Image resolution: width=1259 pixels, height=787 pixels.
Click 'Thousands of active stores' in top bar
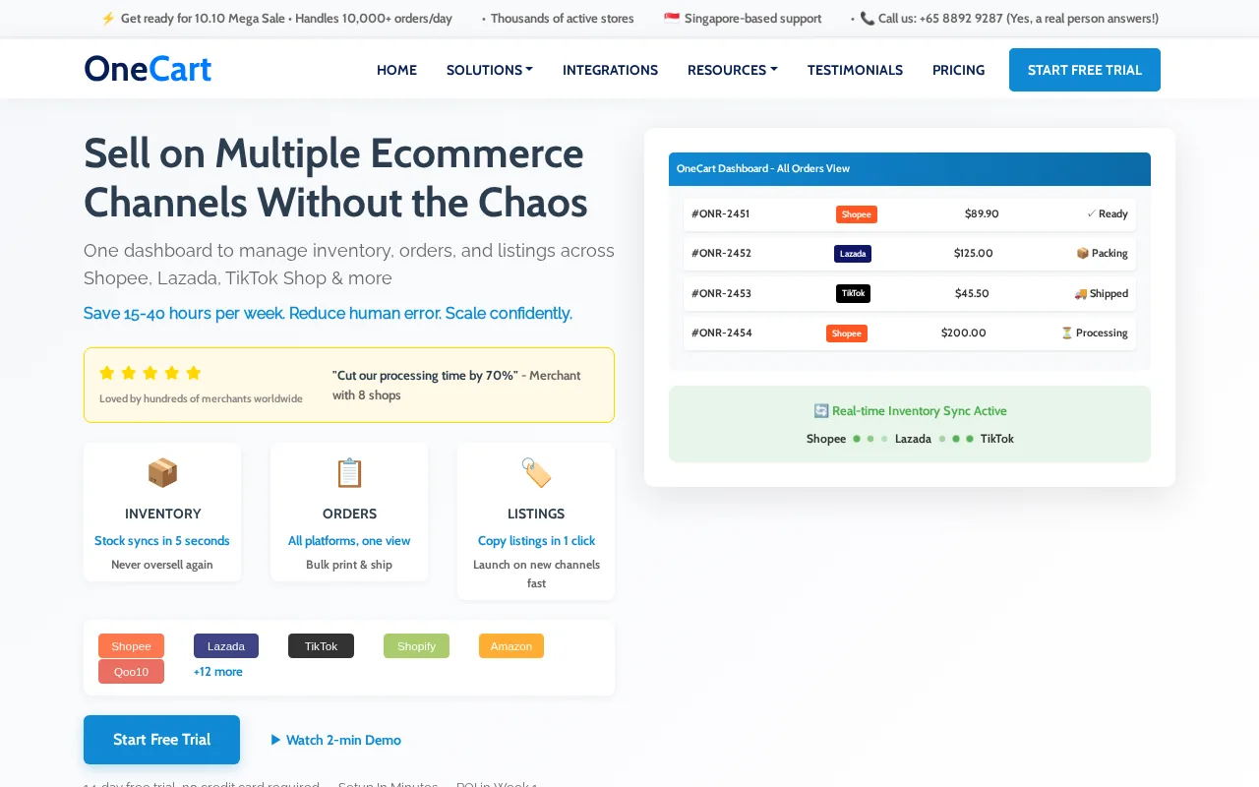(x=563, y=19)
